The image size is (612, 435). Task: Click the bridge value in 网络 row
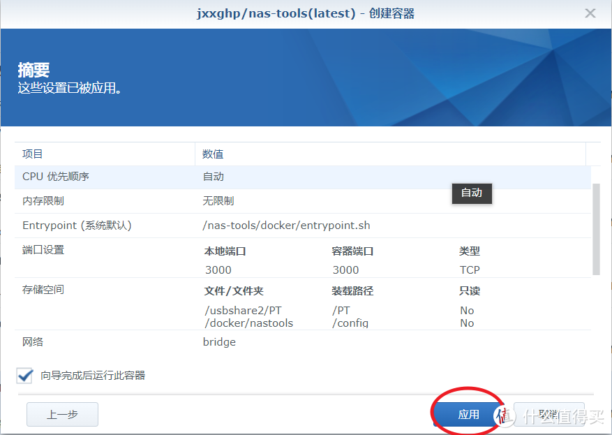pyautogui.click(x=218, y=341)
